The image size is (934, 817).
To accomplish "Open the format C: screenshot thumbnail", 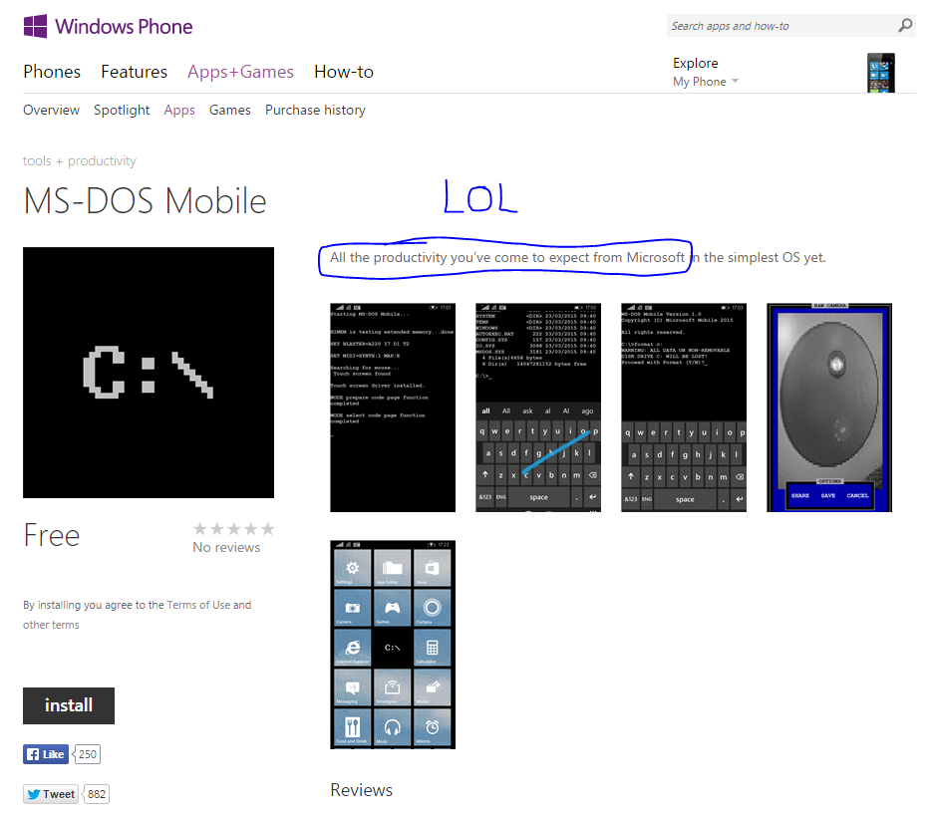I will tap(683, 408).
